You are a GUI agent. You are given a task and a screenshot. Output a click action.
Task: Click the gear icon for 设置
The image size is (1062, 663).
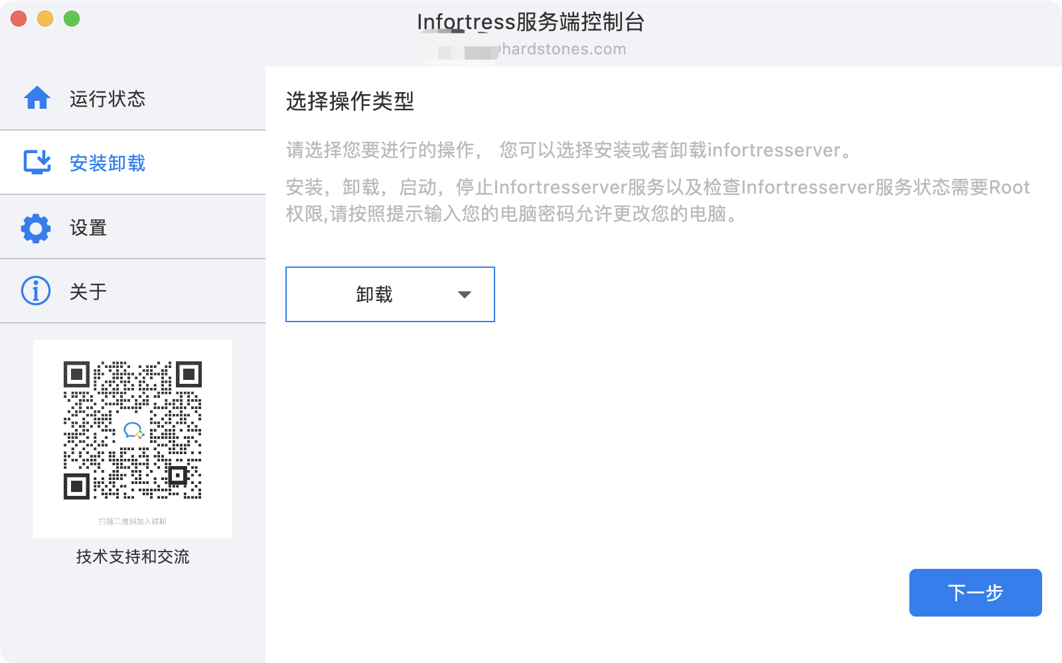coord(36,228)
